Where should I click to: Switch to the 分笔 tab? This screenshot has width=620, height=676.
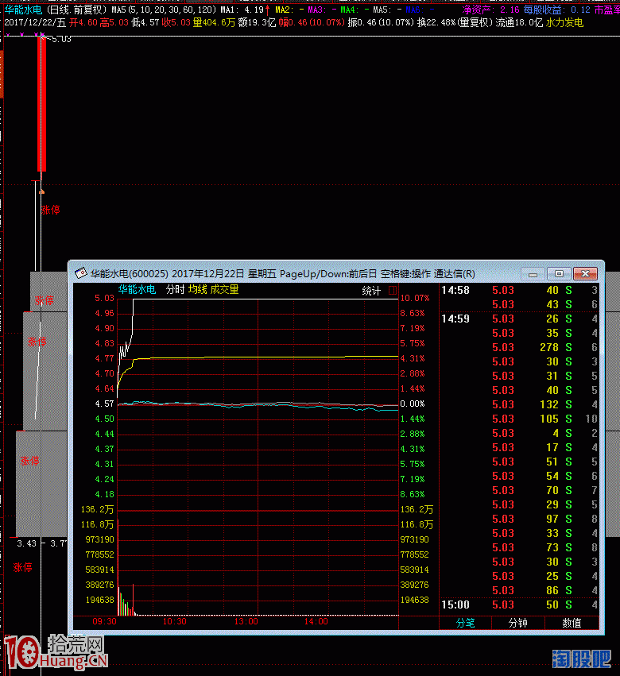465,623
